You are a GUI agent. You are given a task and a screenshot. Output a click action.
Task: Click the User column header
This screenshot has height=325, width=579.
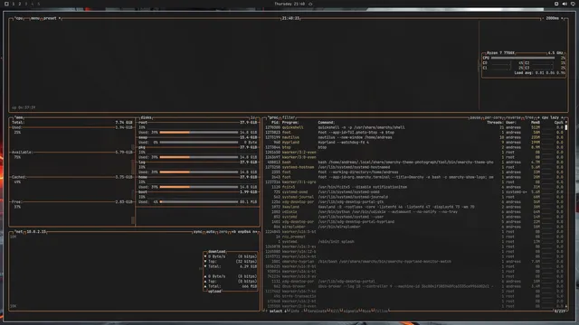point(511,123)
